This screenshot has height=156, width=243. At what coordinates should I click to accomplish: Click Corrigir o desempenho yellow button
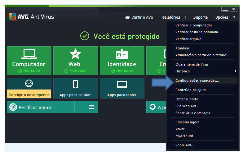click(x=29, y=94)
